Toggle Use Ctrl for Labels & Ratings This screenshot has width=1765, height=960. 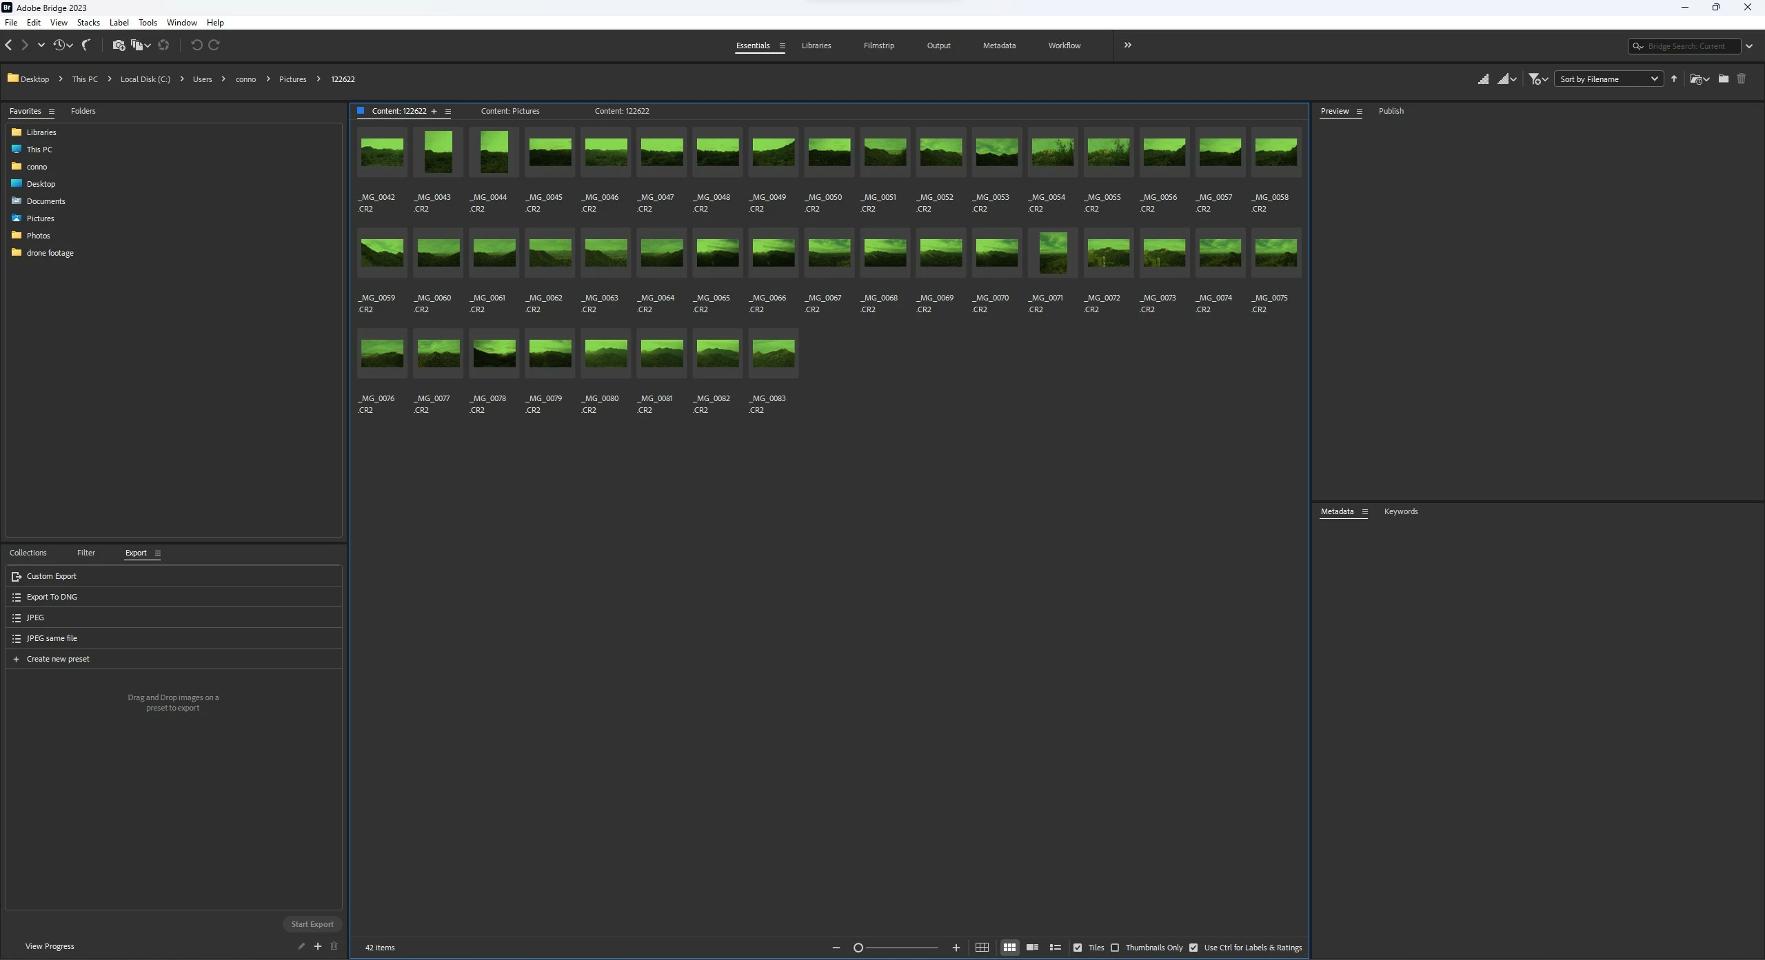(x=1193, y=948)
